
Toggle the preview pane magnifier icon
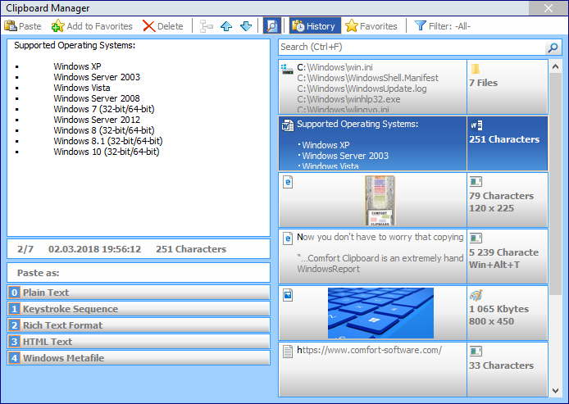tap(272, 26)
